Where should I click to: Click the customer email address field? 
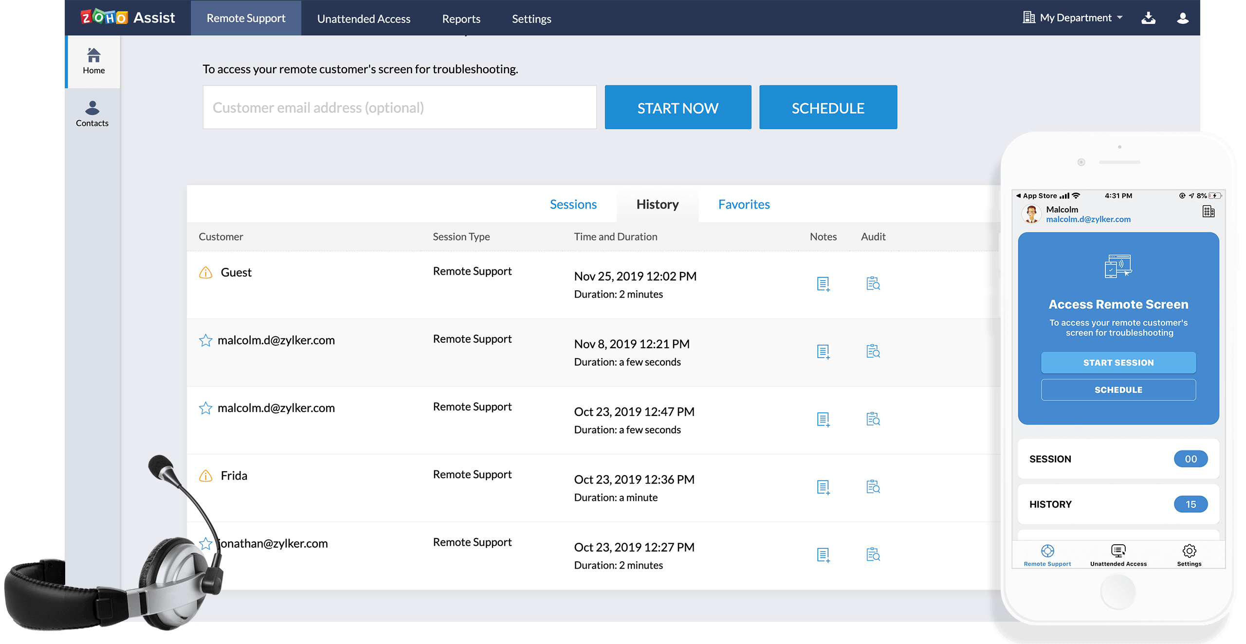400,107
